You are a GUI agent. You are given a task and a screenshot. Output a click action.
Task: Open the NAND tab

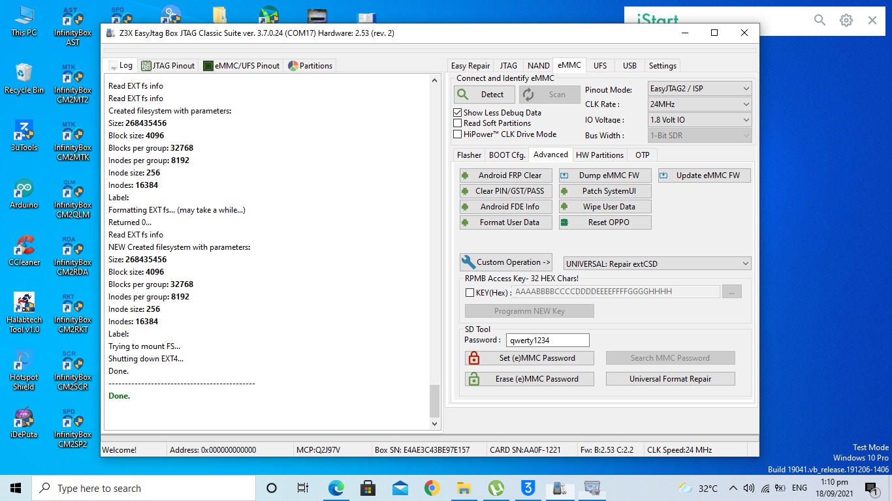tap(538, 65)
